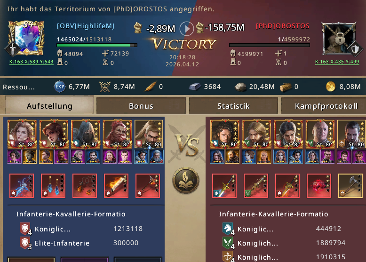Viewport: 366px width, 262px height.
Task: Select the gold-framed axe equipment icon
Action: click(x=350, y=186)
